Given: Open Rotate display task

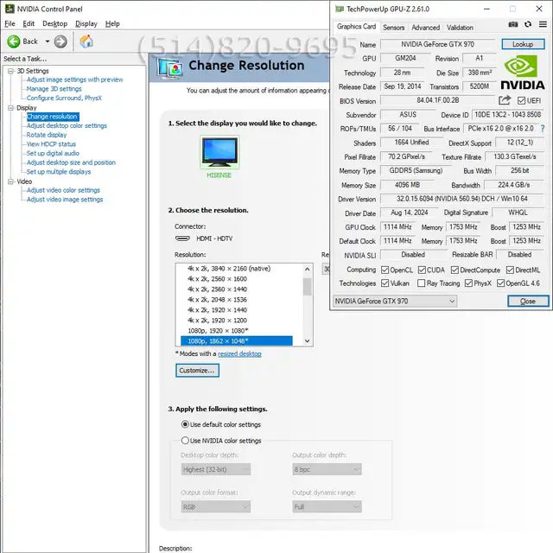Looking at the screenshot, I should pyautogui.click(x=47, y=135).
